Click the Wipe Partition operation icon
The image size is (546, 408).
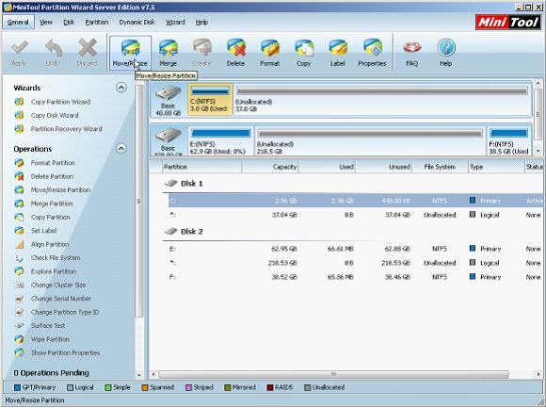click(19, 339)
